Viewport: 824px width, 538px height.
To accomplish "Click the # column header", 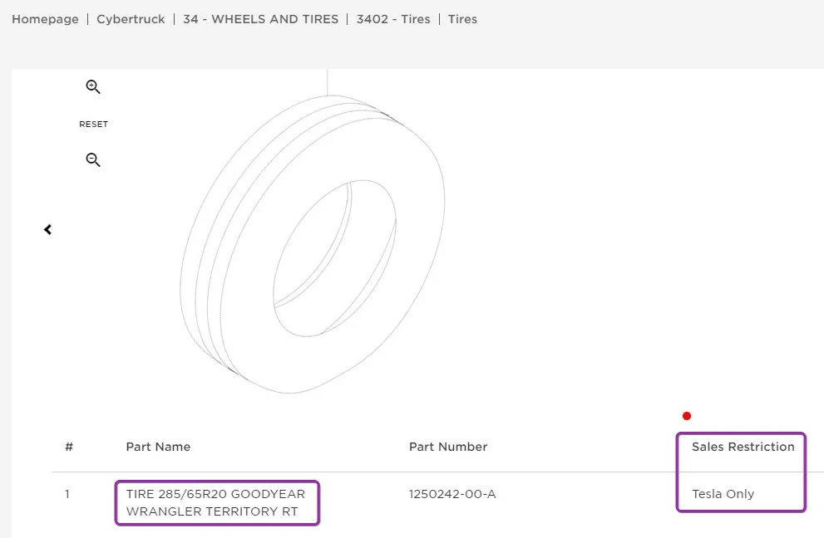I will tap(69, 447).
